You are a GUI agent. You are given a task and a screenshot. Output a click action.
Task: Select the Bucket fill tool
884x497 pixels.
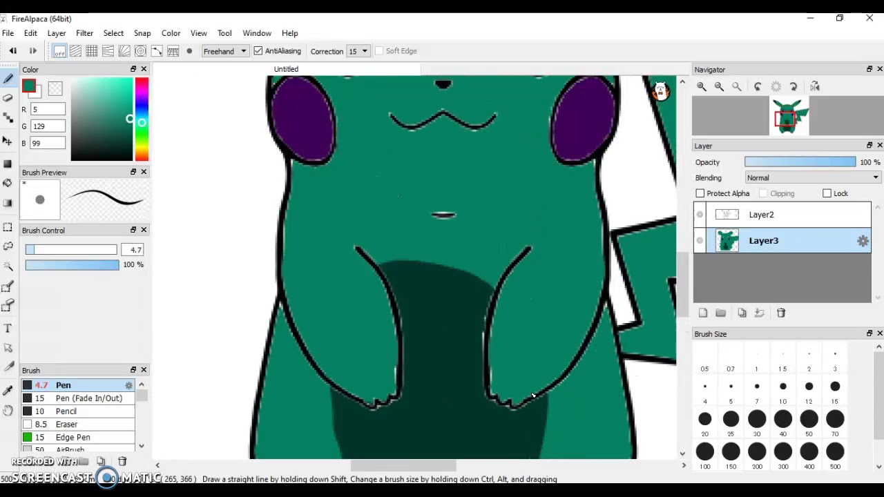click(x=8, y=183)
